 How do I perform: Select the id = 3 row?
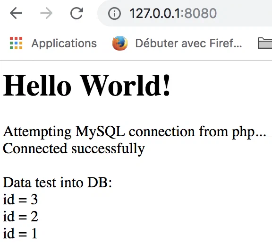(20, 199)
